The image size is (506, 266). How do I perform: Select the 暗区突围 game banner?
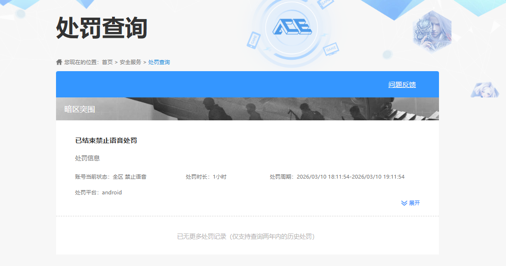[247, 109]
